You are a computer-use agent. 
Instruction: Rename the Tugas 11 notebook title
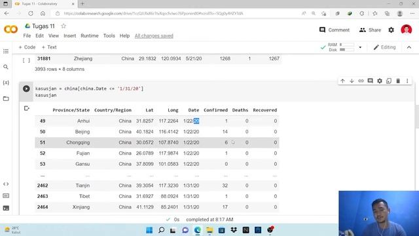pos(43,26)
